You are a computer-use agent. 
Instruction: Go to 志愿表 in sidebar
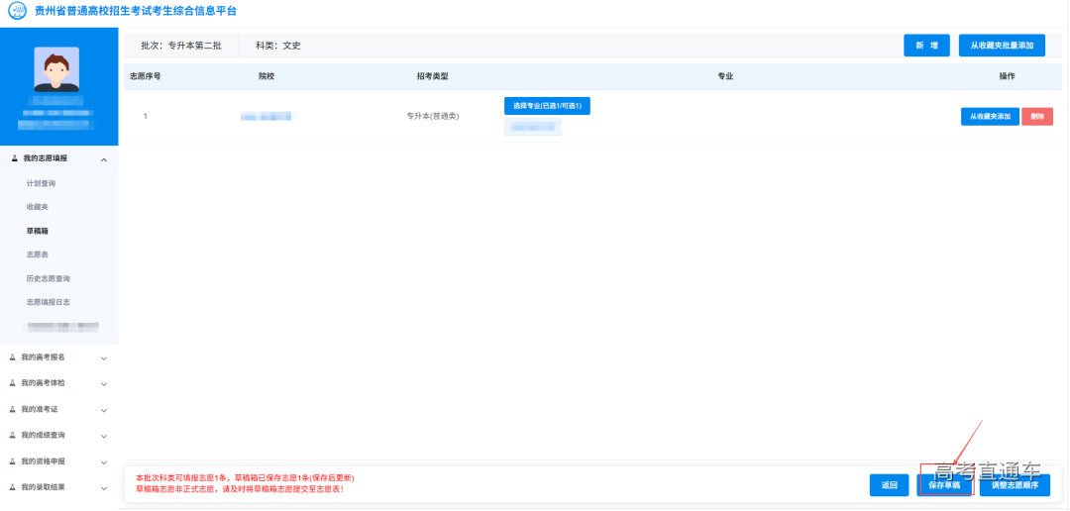pos(37,255)
